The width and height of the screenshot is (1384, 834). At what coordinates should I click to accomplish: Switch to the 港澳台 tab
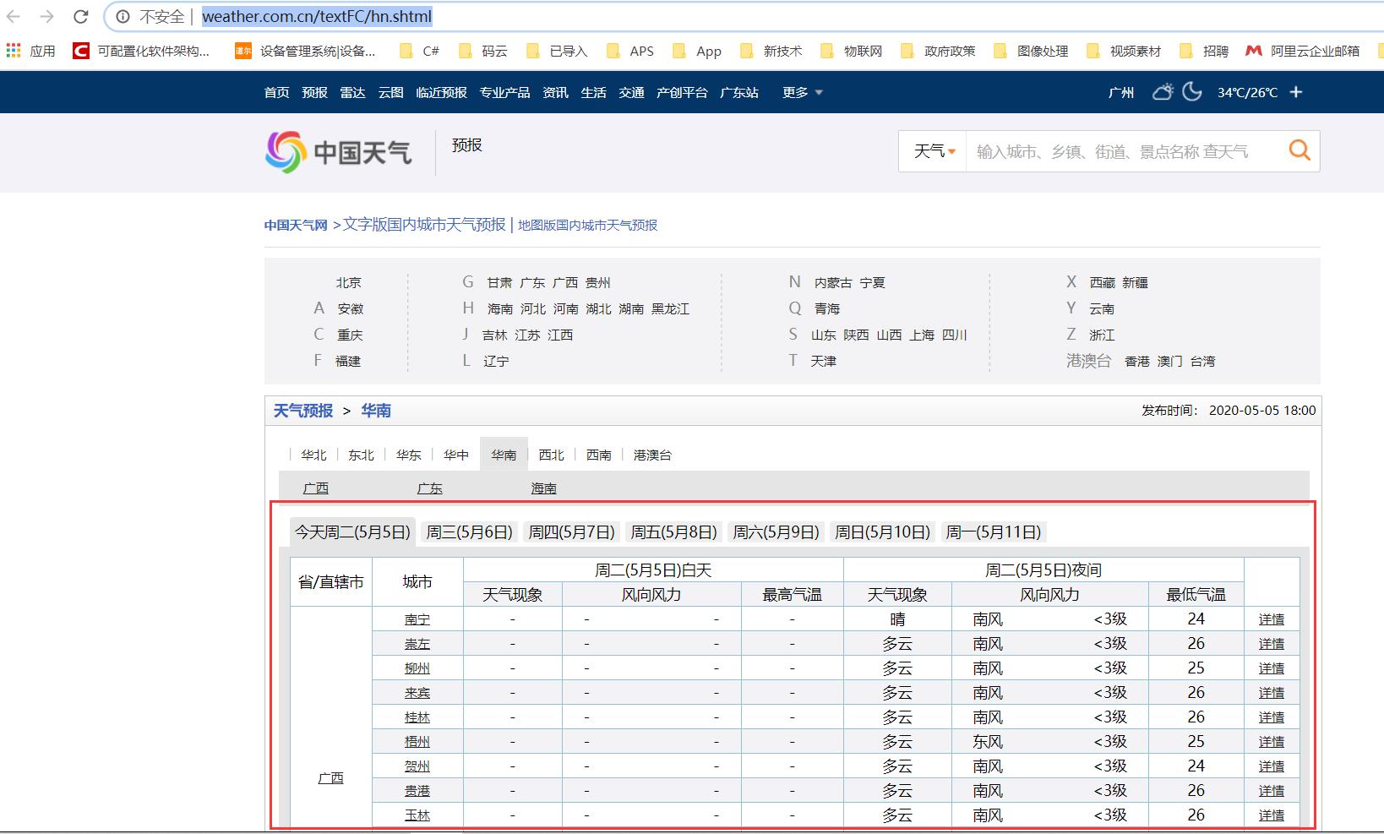(650, 455)
